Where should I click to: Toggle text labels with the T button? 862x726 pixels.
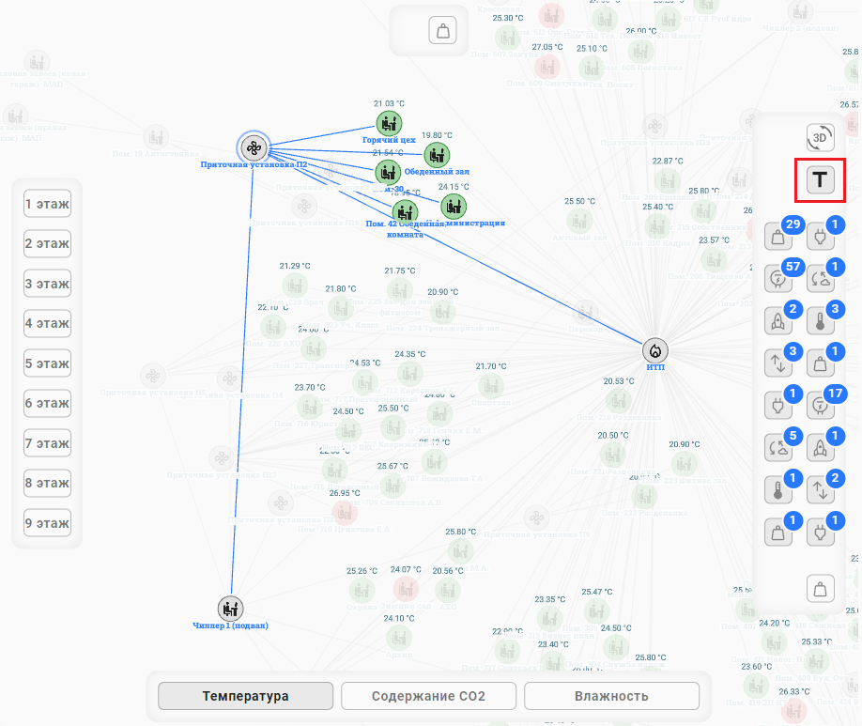point(821,179)
